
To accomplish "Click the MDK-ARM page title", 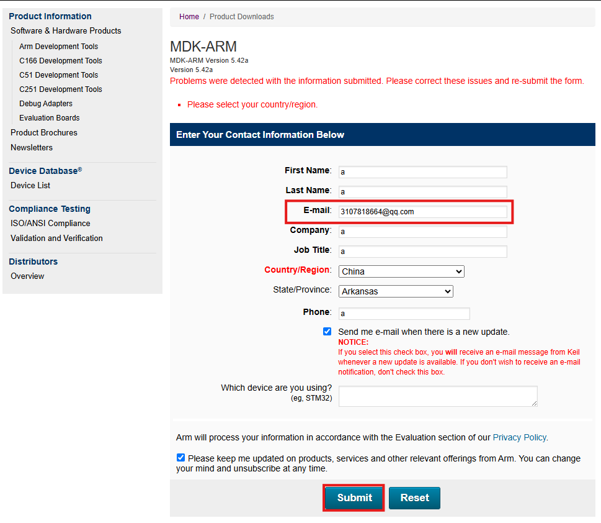I will click(203, 47).
